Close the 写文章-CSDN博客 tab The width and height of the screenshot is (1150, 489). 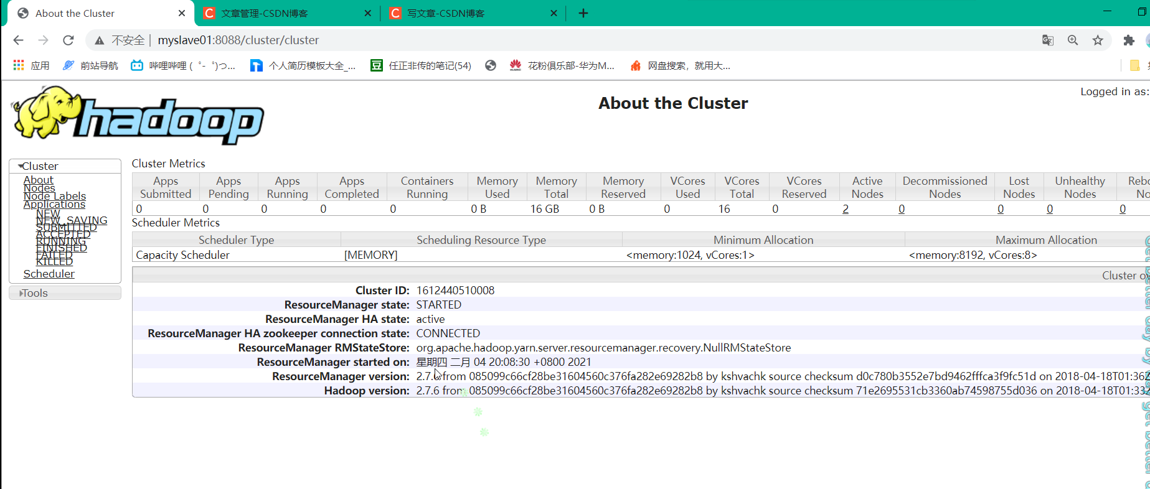pos(554,13)
